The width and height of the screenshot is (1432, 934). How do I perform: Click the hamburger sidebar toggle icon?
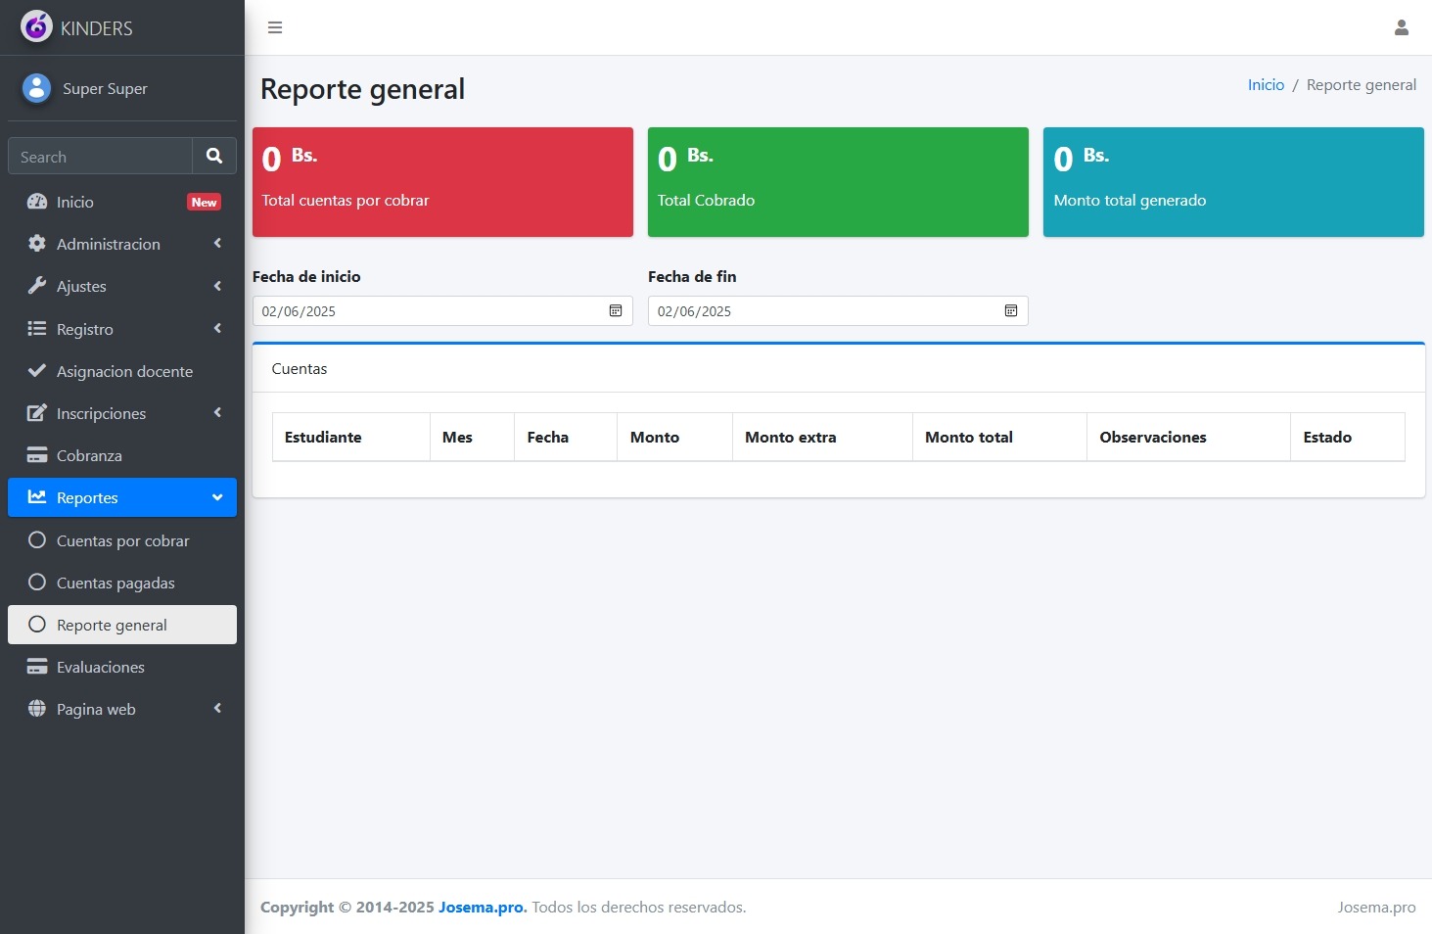pos(275,27)
